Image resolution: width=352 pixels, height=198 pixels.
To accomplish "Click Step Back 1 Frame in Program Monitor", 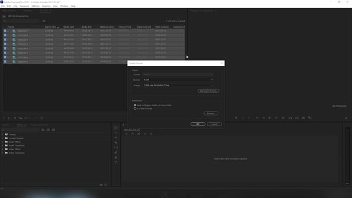I will tap(263, 118).
